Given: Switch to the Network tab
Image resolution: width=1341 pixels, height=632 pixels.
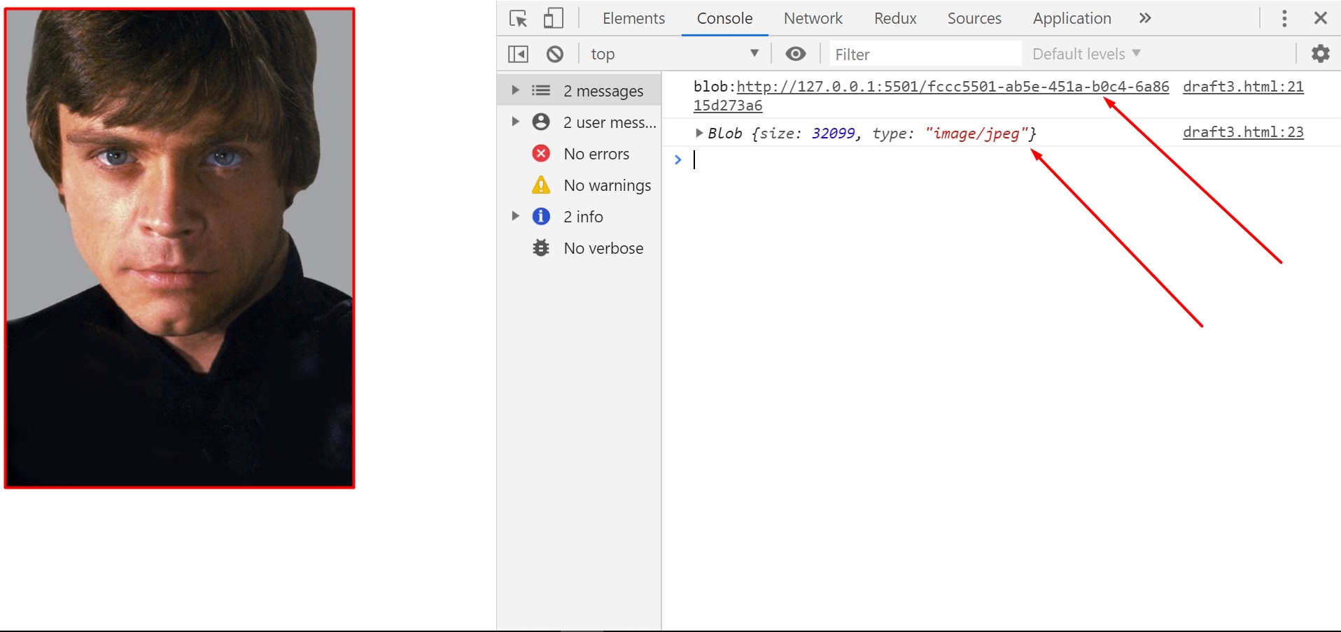Looking at the screenshot, I should pyautogui.click(x=813, y=18).
